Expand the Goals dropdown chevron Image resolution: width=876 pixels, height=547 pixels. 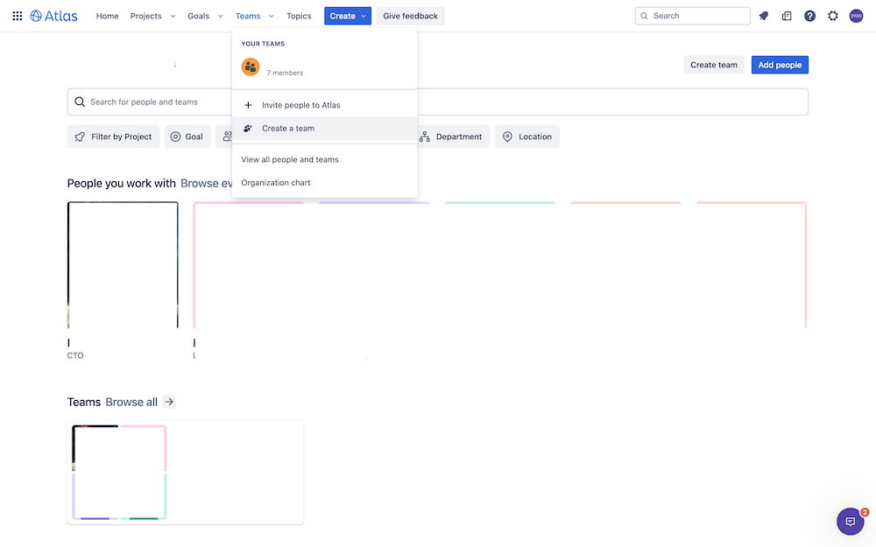click(x=220, y=16)
